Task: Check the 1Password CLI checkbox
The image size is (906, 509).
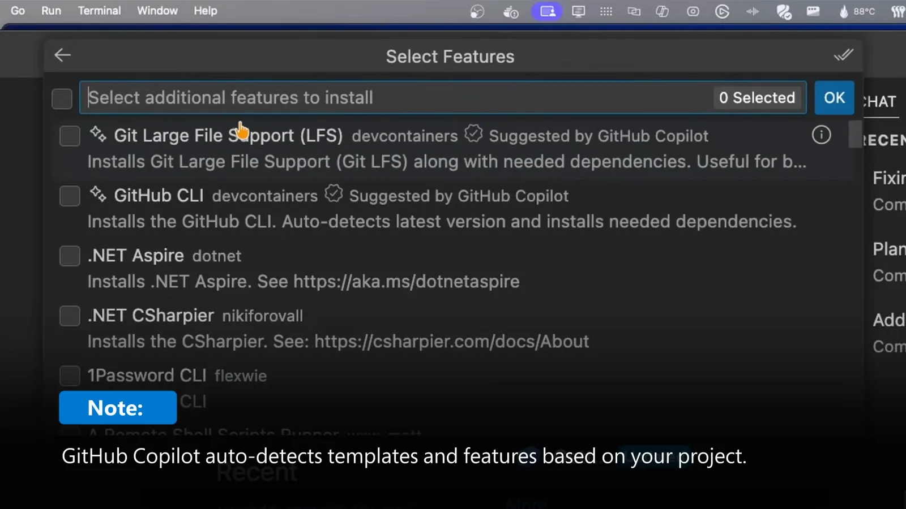Action: tap(70, 376)
